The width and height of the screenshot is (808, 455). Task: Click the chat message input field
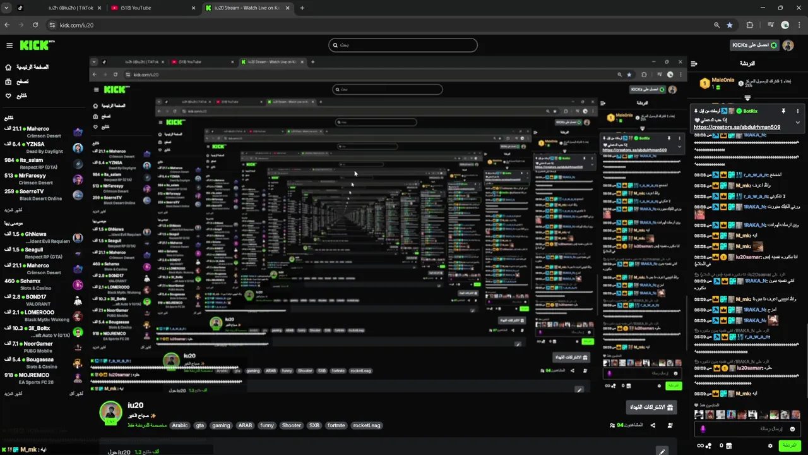tap(748, 429)
